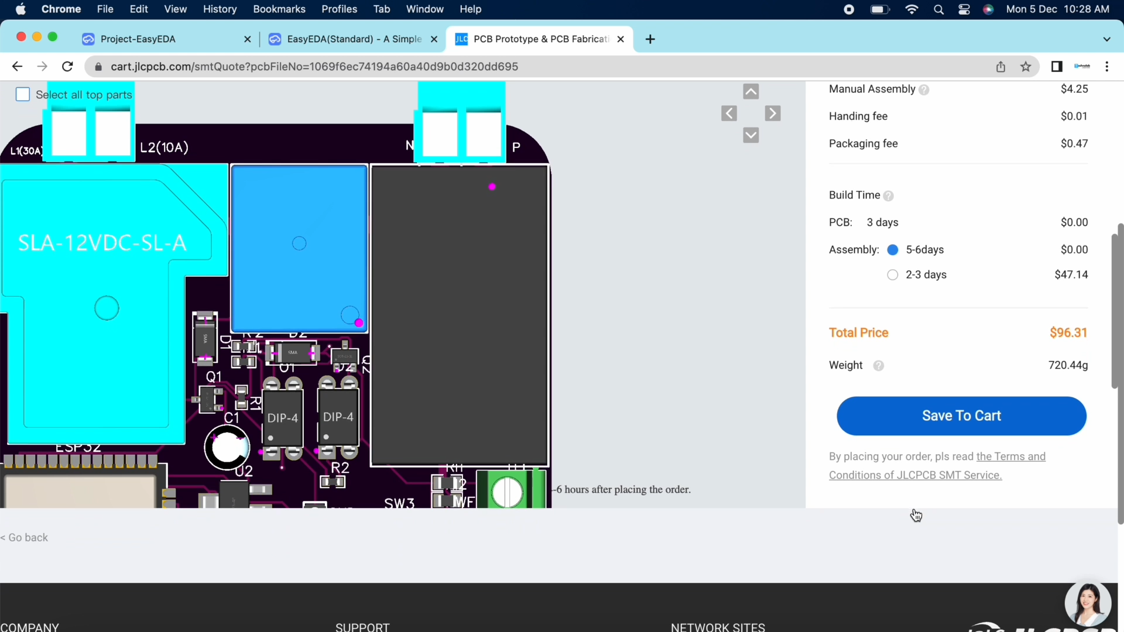Click the address bar URL
Viewport: 1124px width, 632px height.
(314, 67)
